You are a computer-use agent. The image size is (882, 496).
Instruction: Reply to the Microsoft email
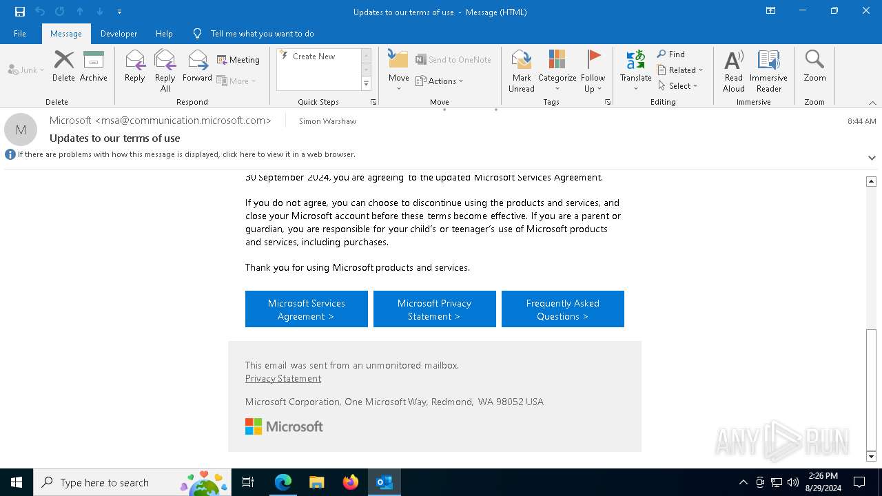[x=135, y=67]
